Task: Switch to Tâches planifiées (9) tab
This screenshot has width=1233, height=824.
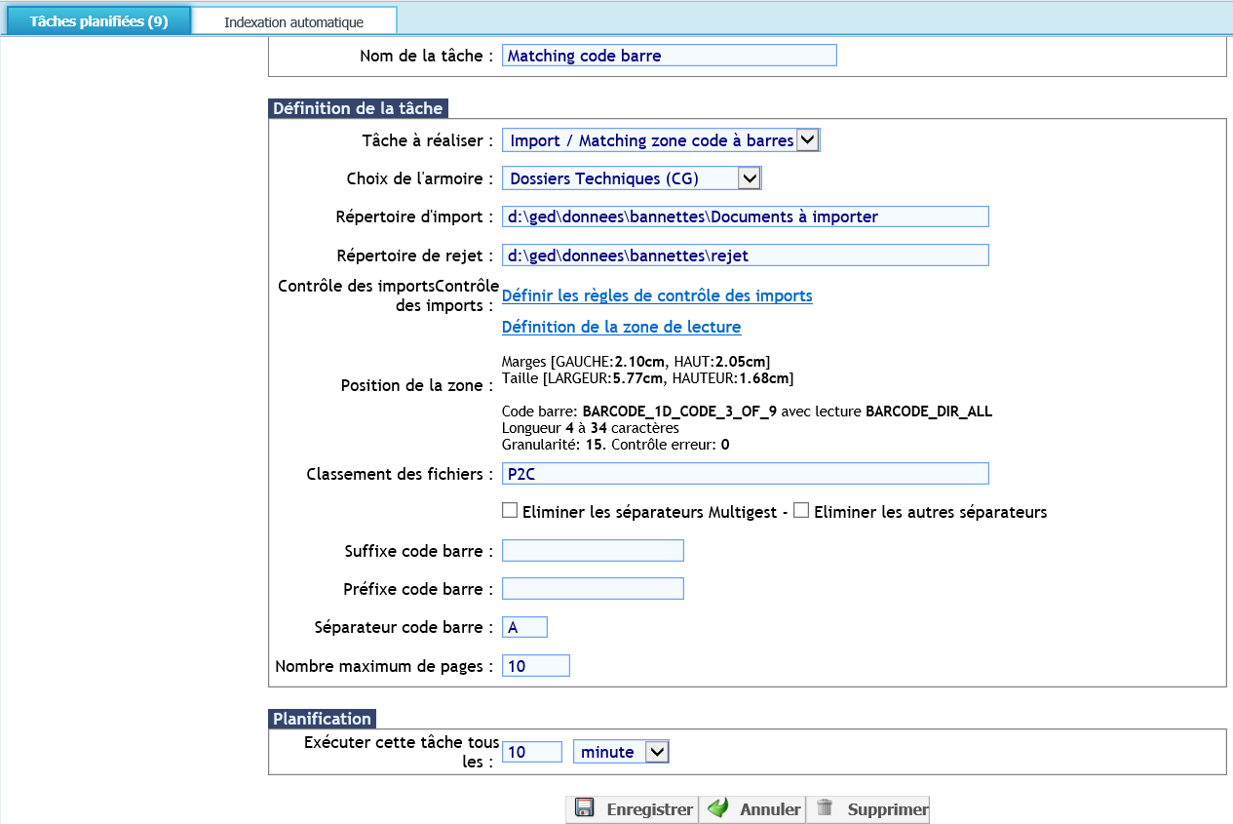Action: click(x=98, y=21)
